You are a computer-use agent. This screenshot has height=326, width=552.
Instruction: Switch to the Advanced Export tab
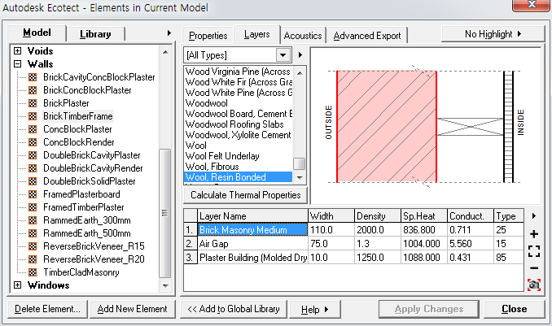[x=367, y=36]
